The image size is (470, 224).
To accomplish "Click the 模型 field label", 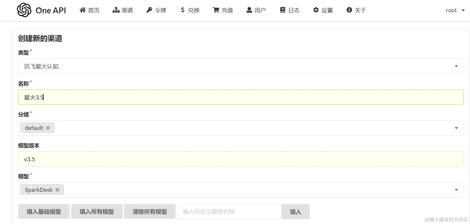I will pyautogui.click(x=23, y=176).
